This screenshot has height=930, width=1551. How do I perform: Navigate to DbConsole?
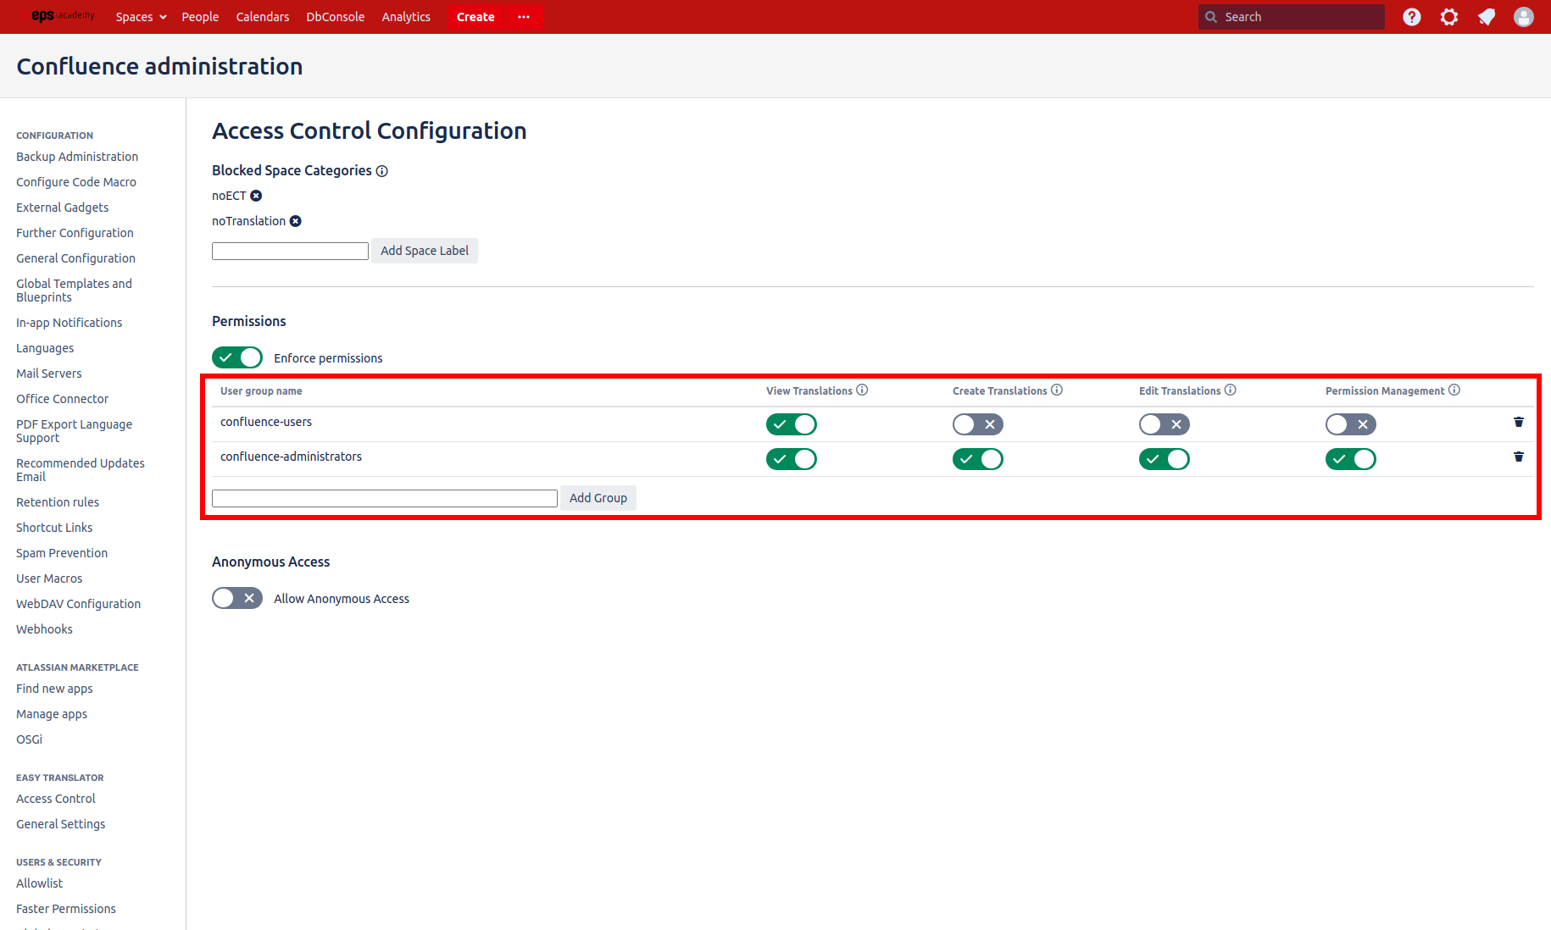pos(335,16)
